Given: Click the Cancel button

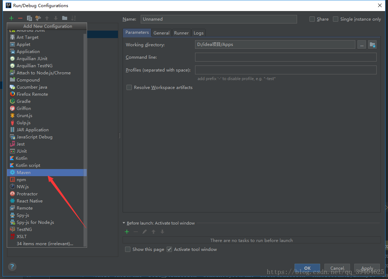Looking at the screenshot, I should pyautogui.click(x=337, y=268).
